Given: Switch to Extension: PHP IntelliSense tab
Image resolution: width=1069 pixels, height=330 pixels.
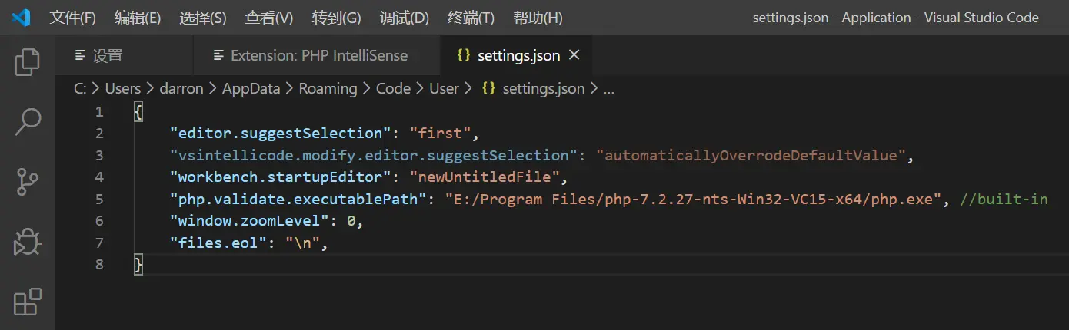Looking at the screenshot, I should pyautogui.click(x=319, y=55).
